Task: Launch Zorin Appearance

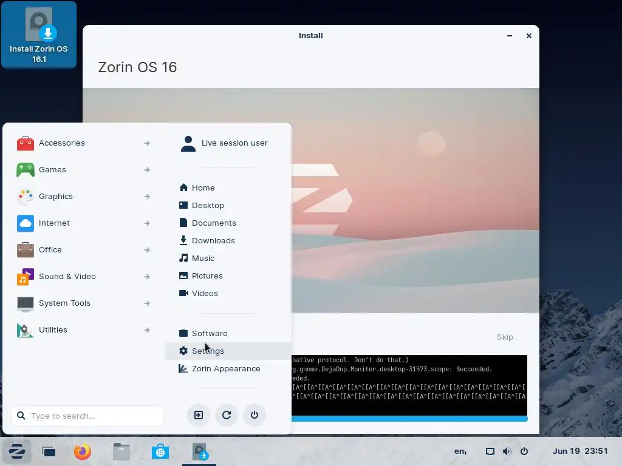Action: click(228, 368)
